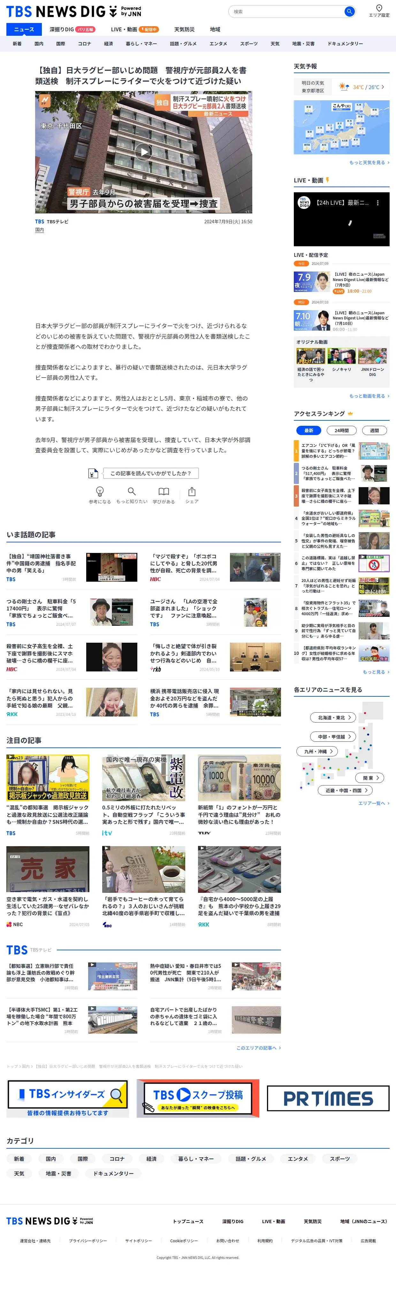This screenshot has width=396, height=1302.
Task: Open the weather forecast map of Japan
Action: click(x=341, y=127)
